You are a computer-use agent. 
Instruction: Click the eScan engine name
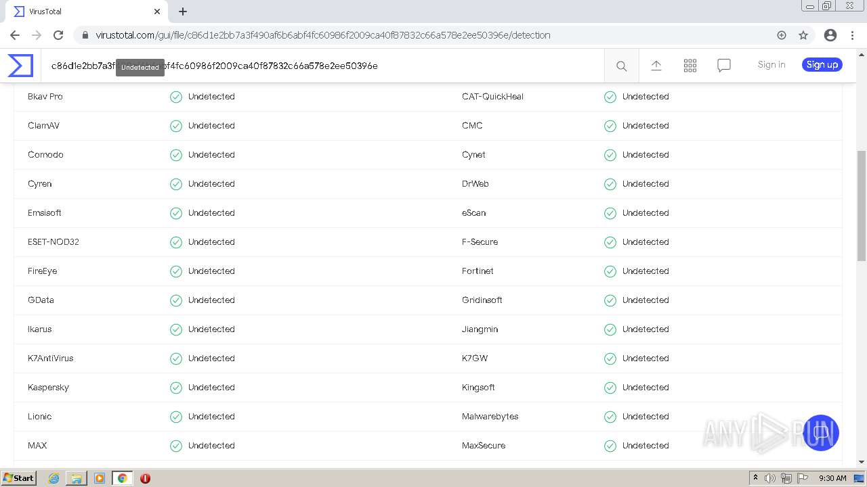tap(474, 213)
